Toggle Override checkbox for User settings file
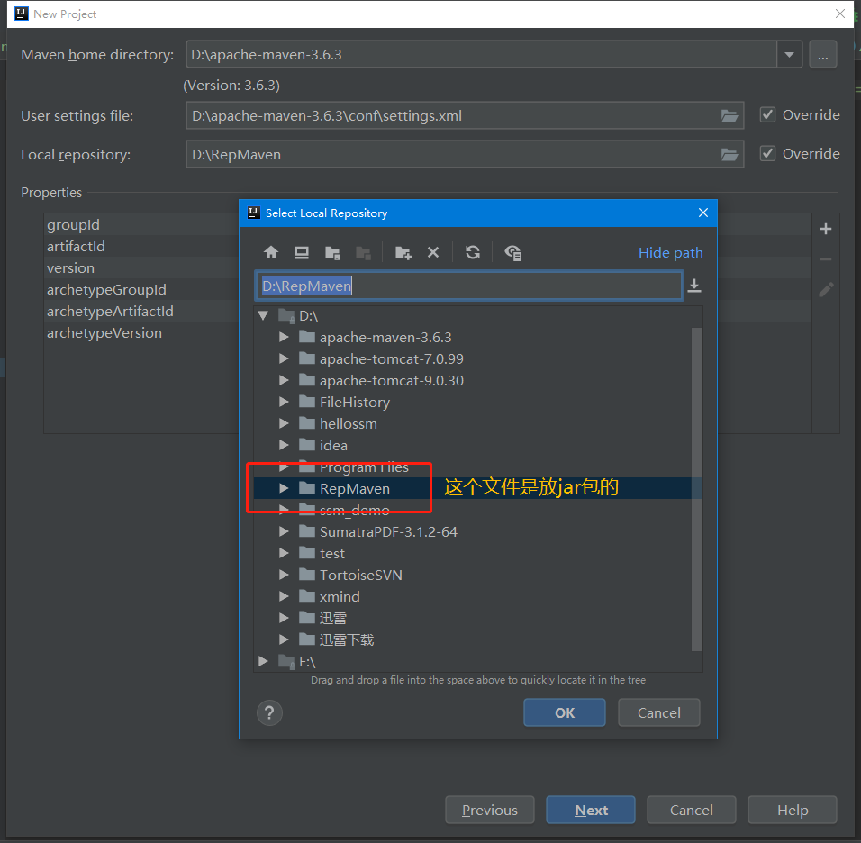This screenshot has height=843, width=861. point(767,114)
